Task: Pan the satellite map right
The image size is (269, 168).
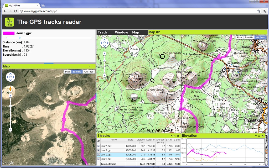Action: click(x=14, y=77)
